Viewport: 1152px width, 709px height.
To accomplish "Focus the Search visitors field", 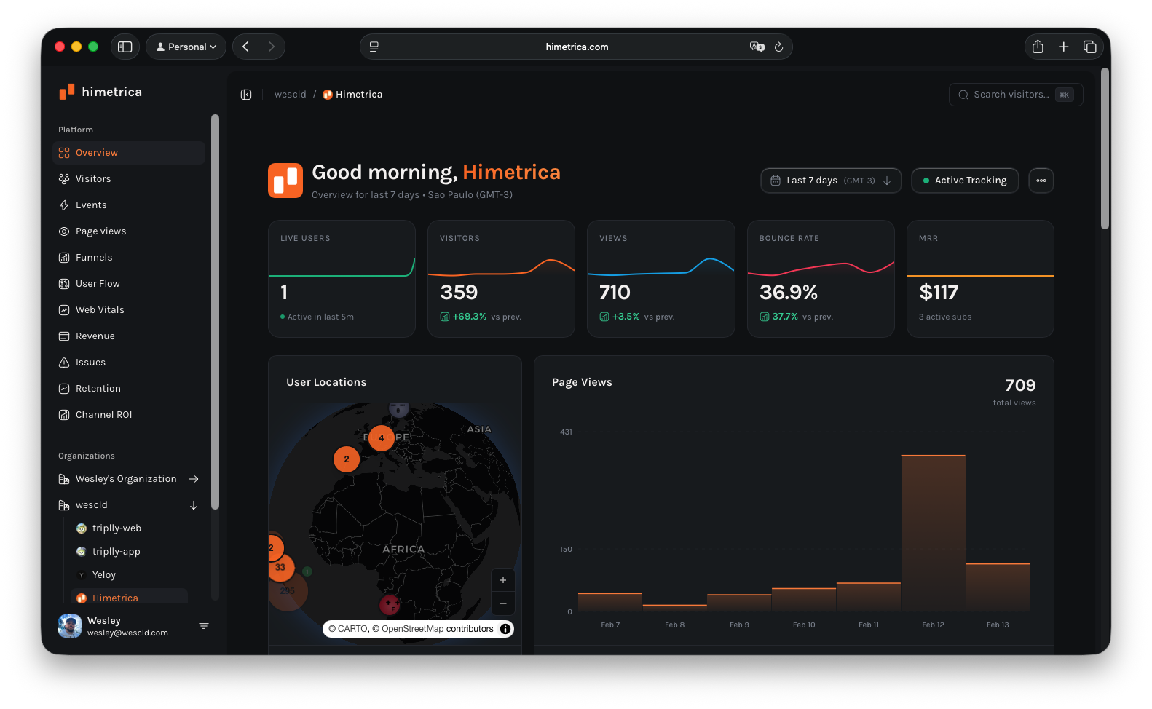I will click(1011, 95).
